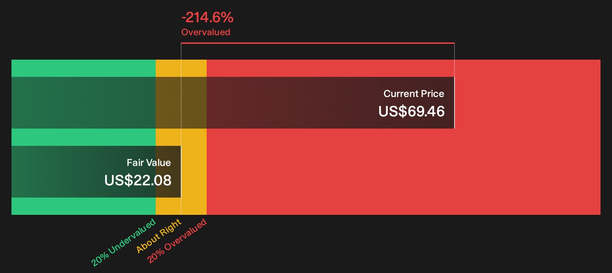Screen dimensions: 612x273
Task: Click the red bracket line above the chart
Action: point(318,43)
